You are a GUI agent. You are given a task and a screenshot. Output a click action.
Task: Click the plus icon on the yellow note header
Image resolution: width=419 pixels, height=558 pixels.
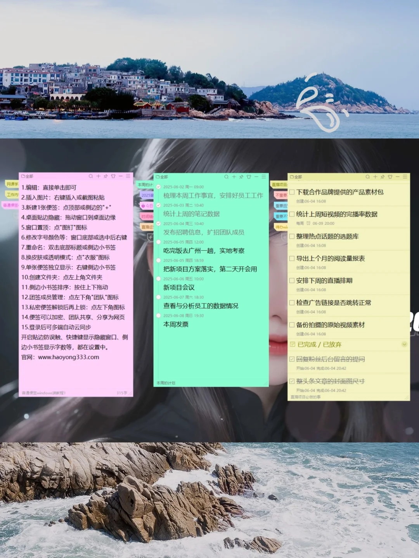375,176
